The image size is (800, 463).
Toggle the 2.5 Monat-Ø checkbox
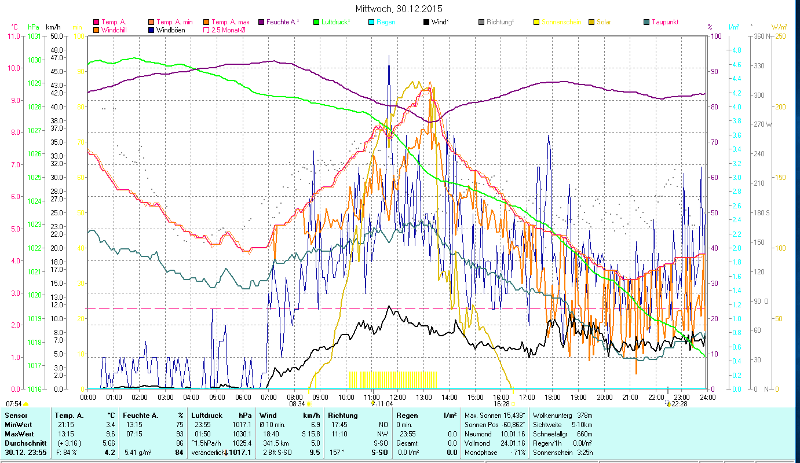206,30
